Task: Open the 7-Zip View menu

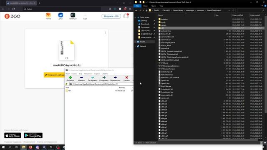Action: pos(81,74)
